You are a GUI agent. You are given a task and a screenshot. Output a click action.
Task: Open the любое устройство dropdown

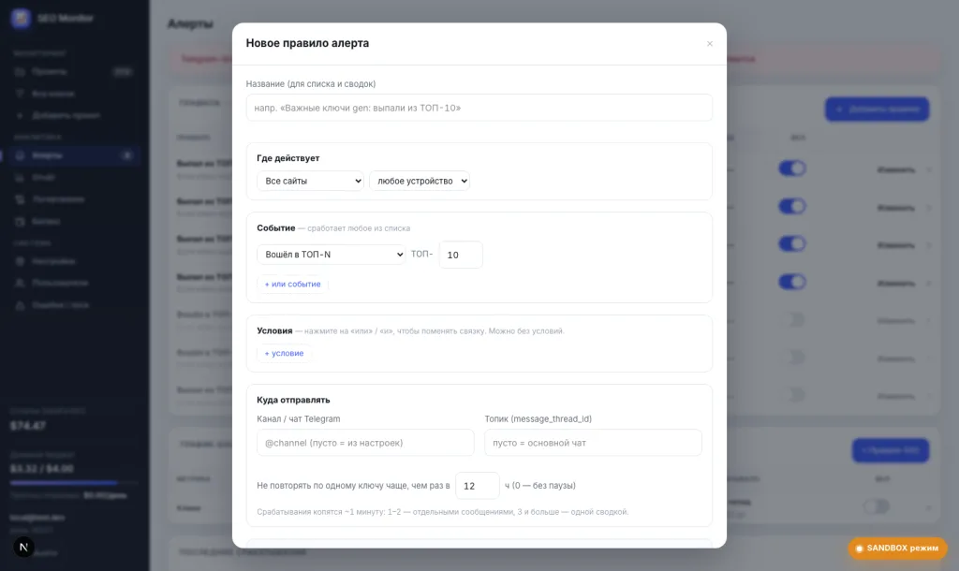coord(419,181)
